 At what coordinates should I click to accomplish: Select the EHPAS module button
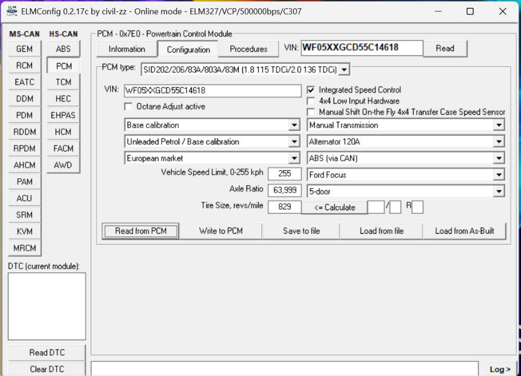(x=63, y=115)
